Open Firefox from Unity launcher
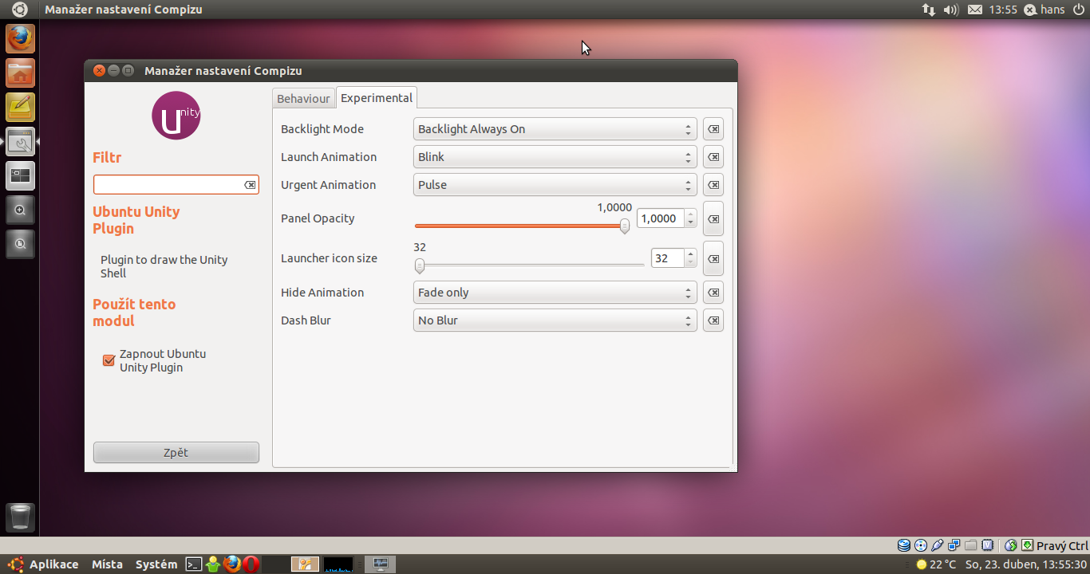 pyautogui.click(x=20, y=38)
